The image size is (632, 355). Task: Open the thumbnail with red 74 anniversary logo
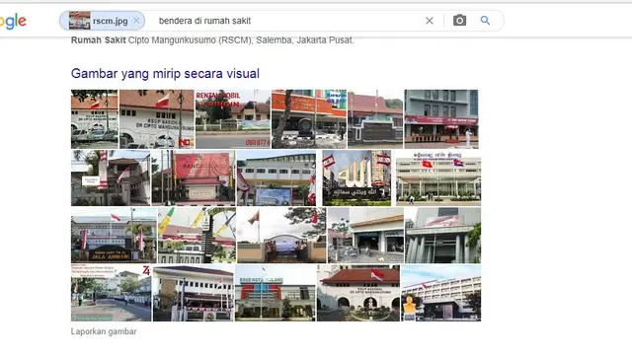(x=112, y=293)
